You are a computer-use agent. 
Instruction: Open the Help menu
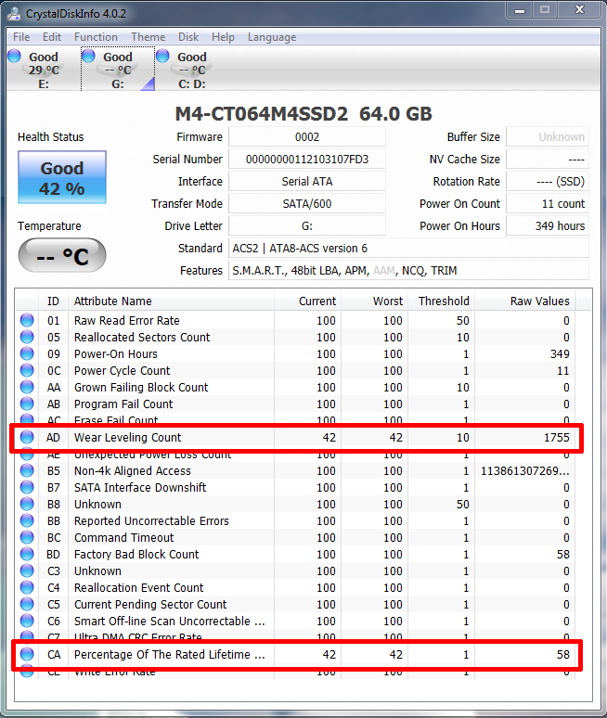[223, 37]
